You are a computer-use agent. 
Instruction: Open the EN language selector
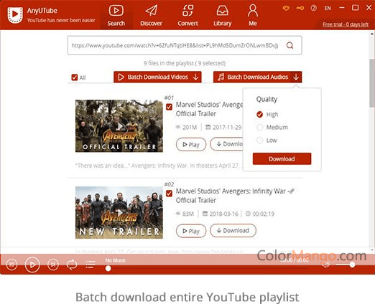[x=328, y=9]
